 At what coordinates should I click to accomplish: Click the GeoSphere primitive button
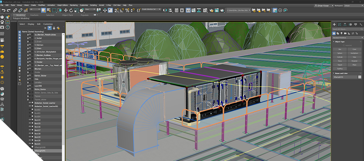(x=354, y=53)
